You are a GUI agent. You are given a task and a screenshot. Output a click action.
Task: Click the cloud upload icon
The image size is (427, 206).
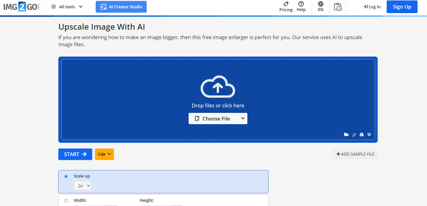tap(218, 87)
